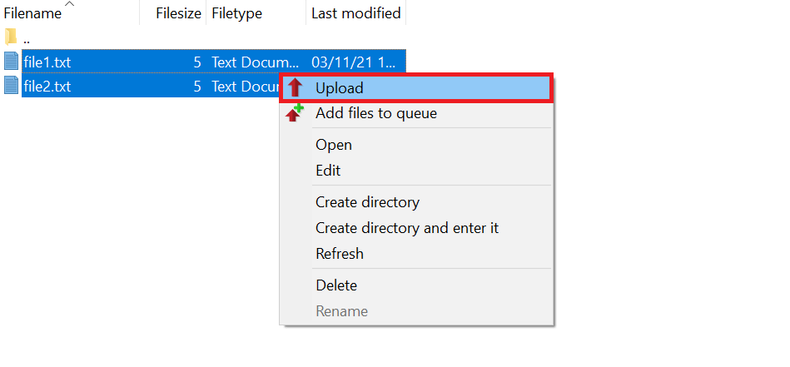Choose Open in the context menu
790x367 pixels.
[334, 145]
